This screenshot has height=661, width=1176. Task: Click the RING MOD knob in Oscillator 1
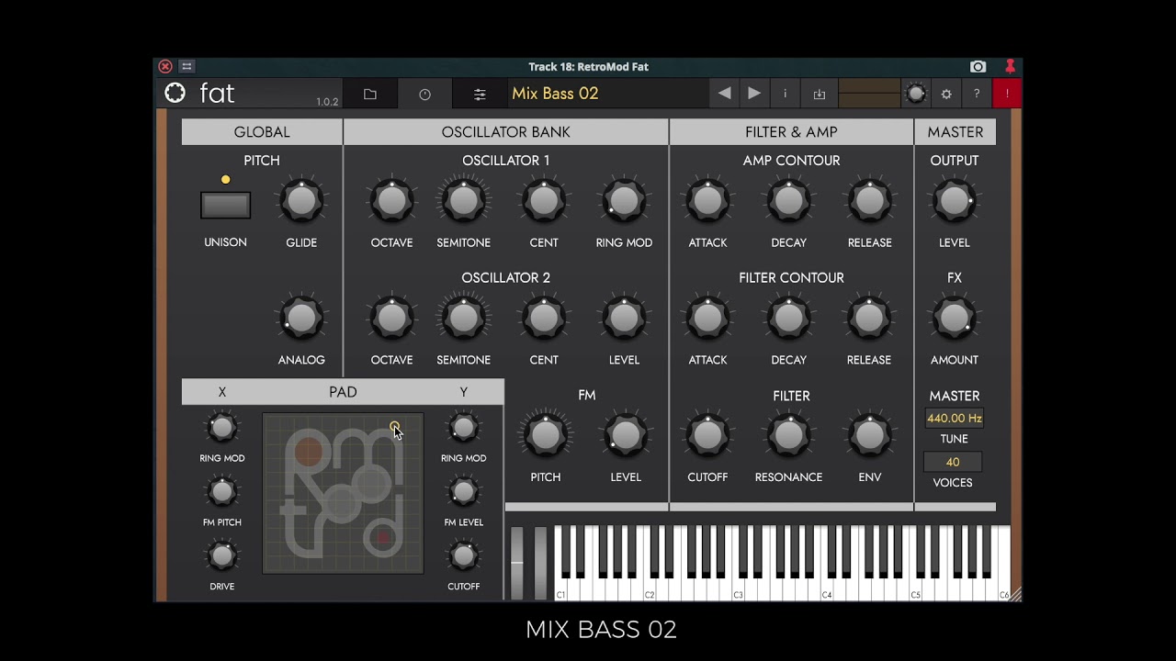coord(624,201)
